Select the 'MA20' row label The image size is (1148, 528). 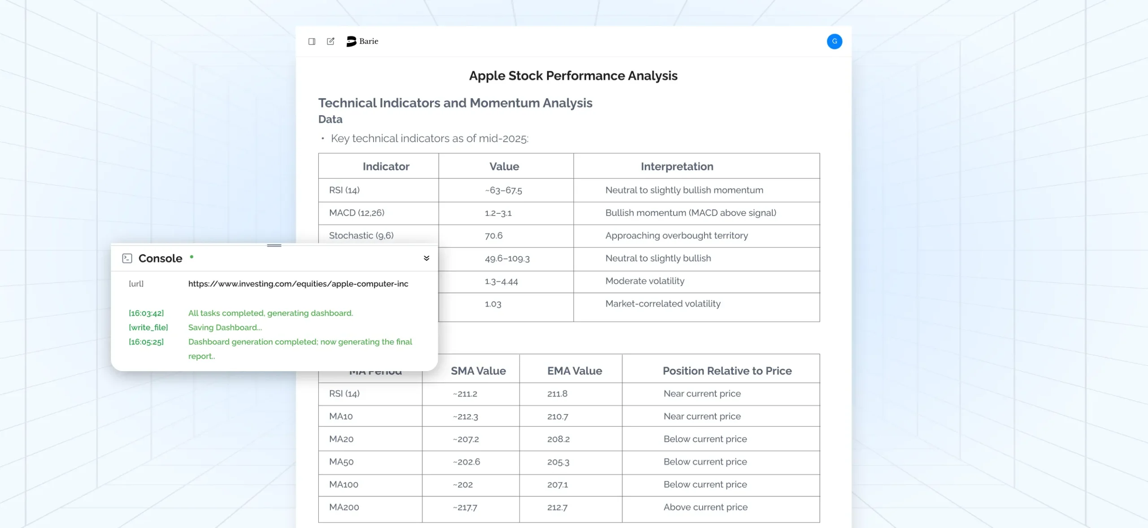click(341, 439)
